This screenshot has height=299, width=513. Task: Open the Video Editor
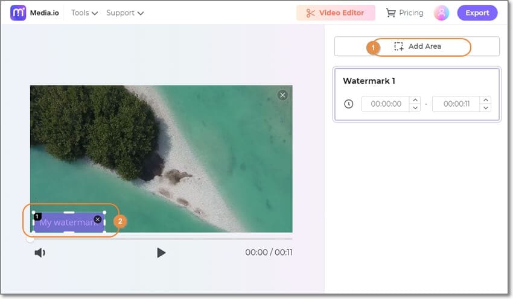pos(336,13)
